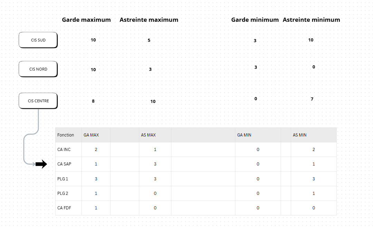Select the CIS CENTRE box
Screen dimensions: 373x227
pos(38,101)
